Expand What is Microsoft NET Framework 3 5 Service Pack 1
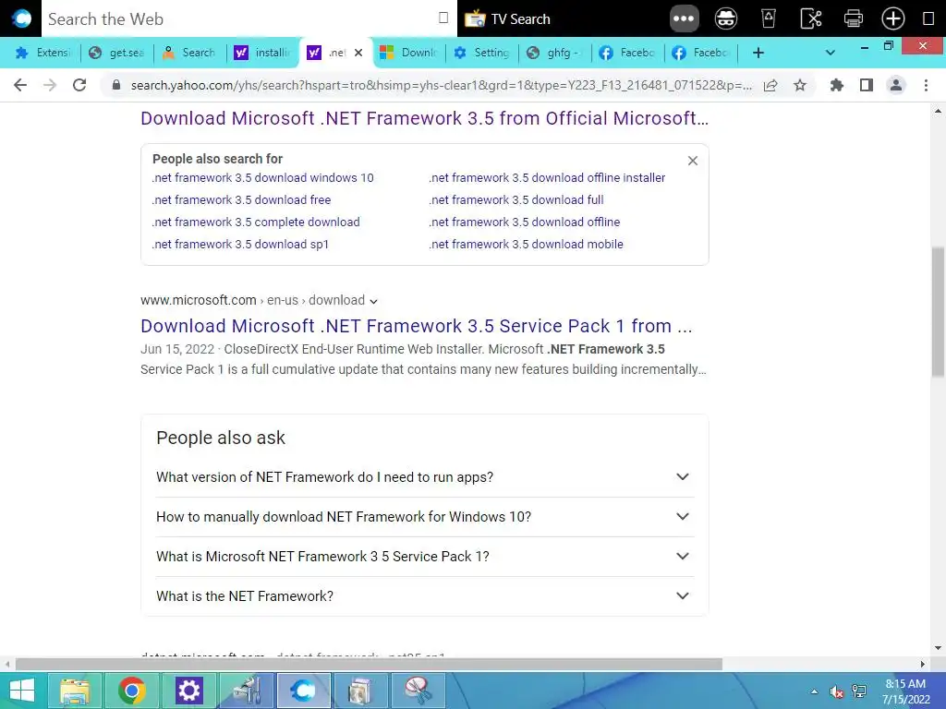 (425, 557)
